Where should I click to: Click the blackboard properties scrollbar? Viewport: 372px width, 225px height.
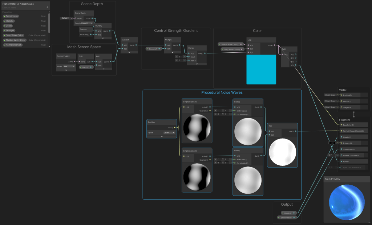coord(49,24)
